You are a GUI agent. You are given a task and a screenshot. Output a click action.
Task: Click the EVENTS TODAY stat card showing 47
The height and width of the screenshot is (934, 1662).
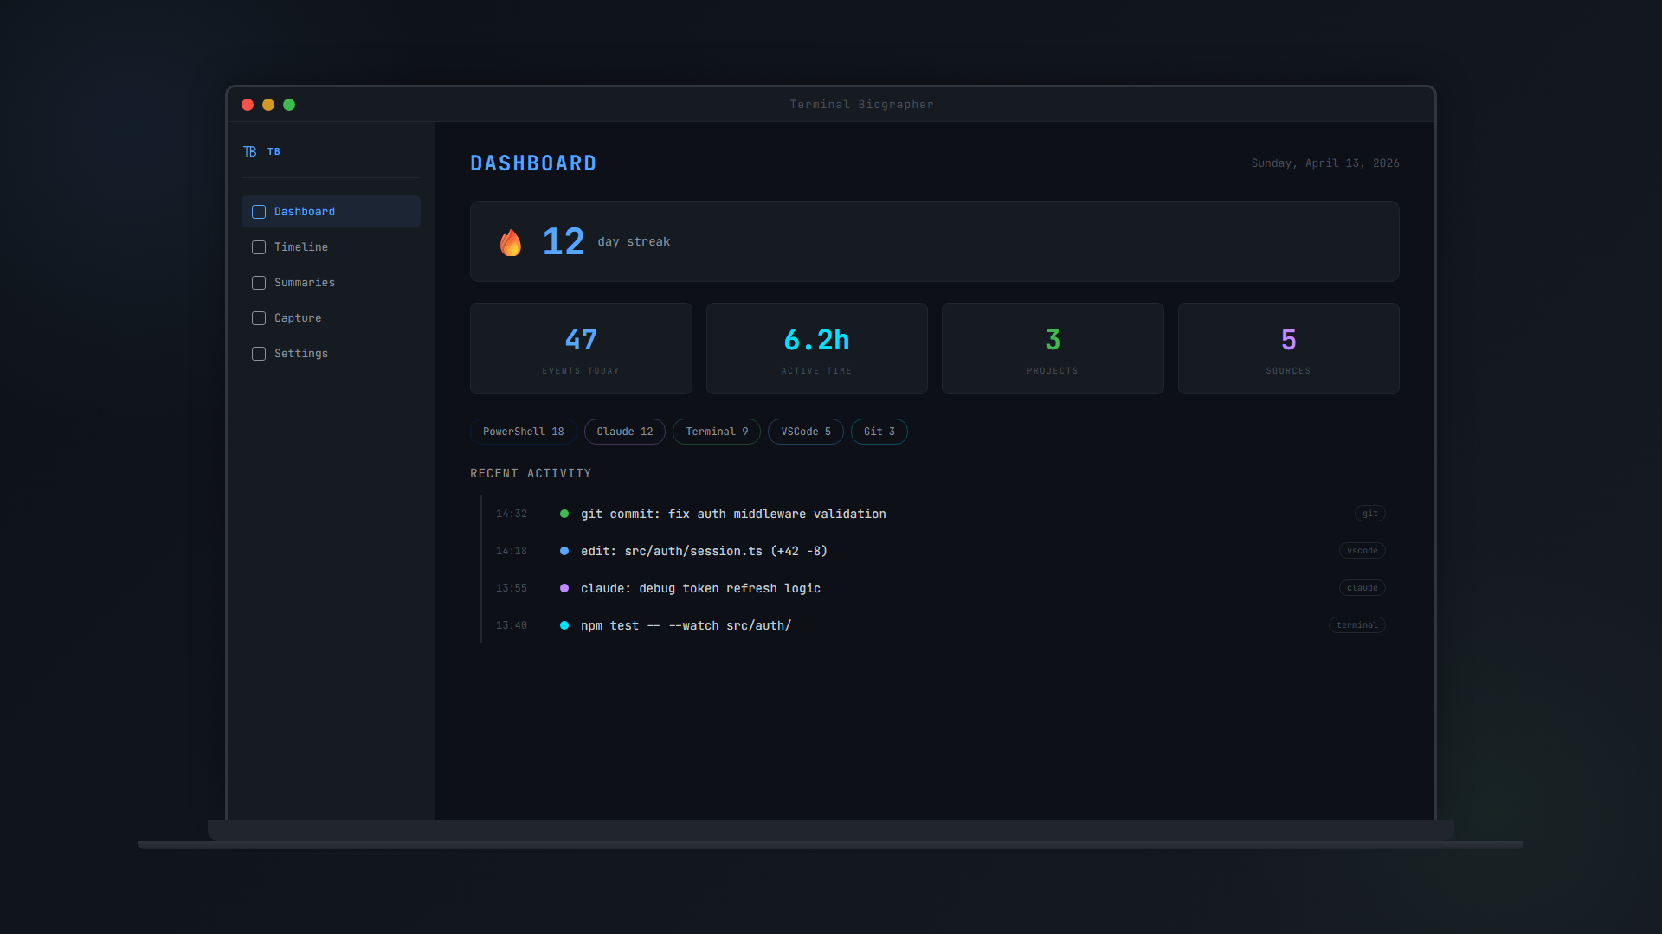click(581, 348)
